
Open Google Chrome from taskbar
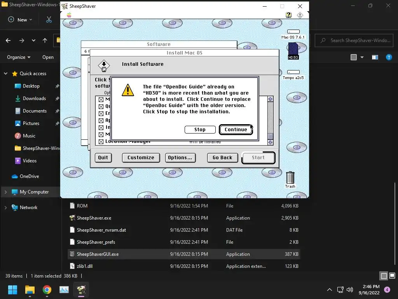(47, 290)
